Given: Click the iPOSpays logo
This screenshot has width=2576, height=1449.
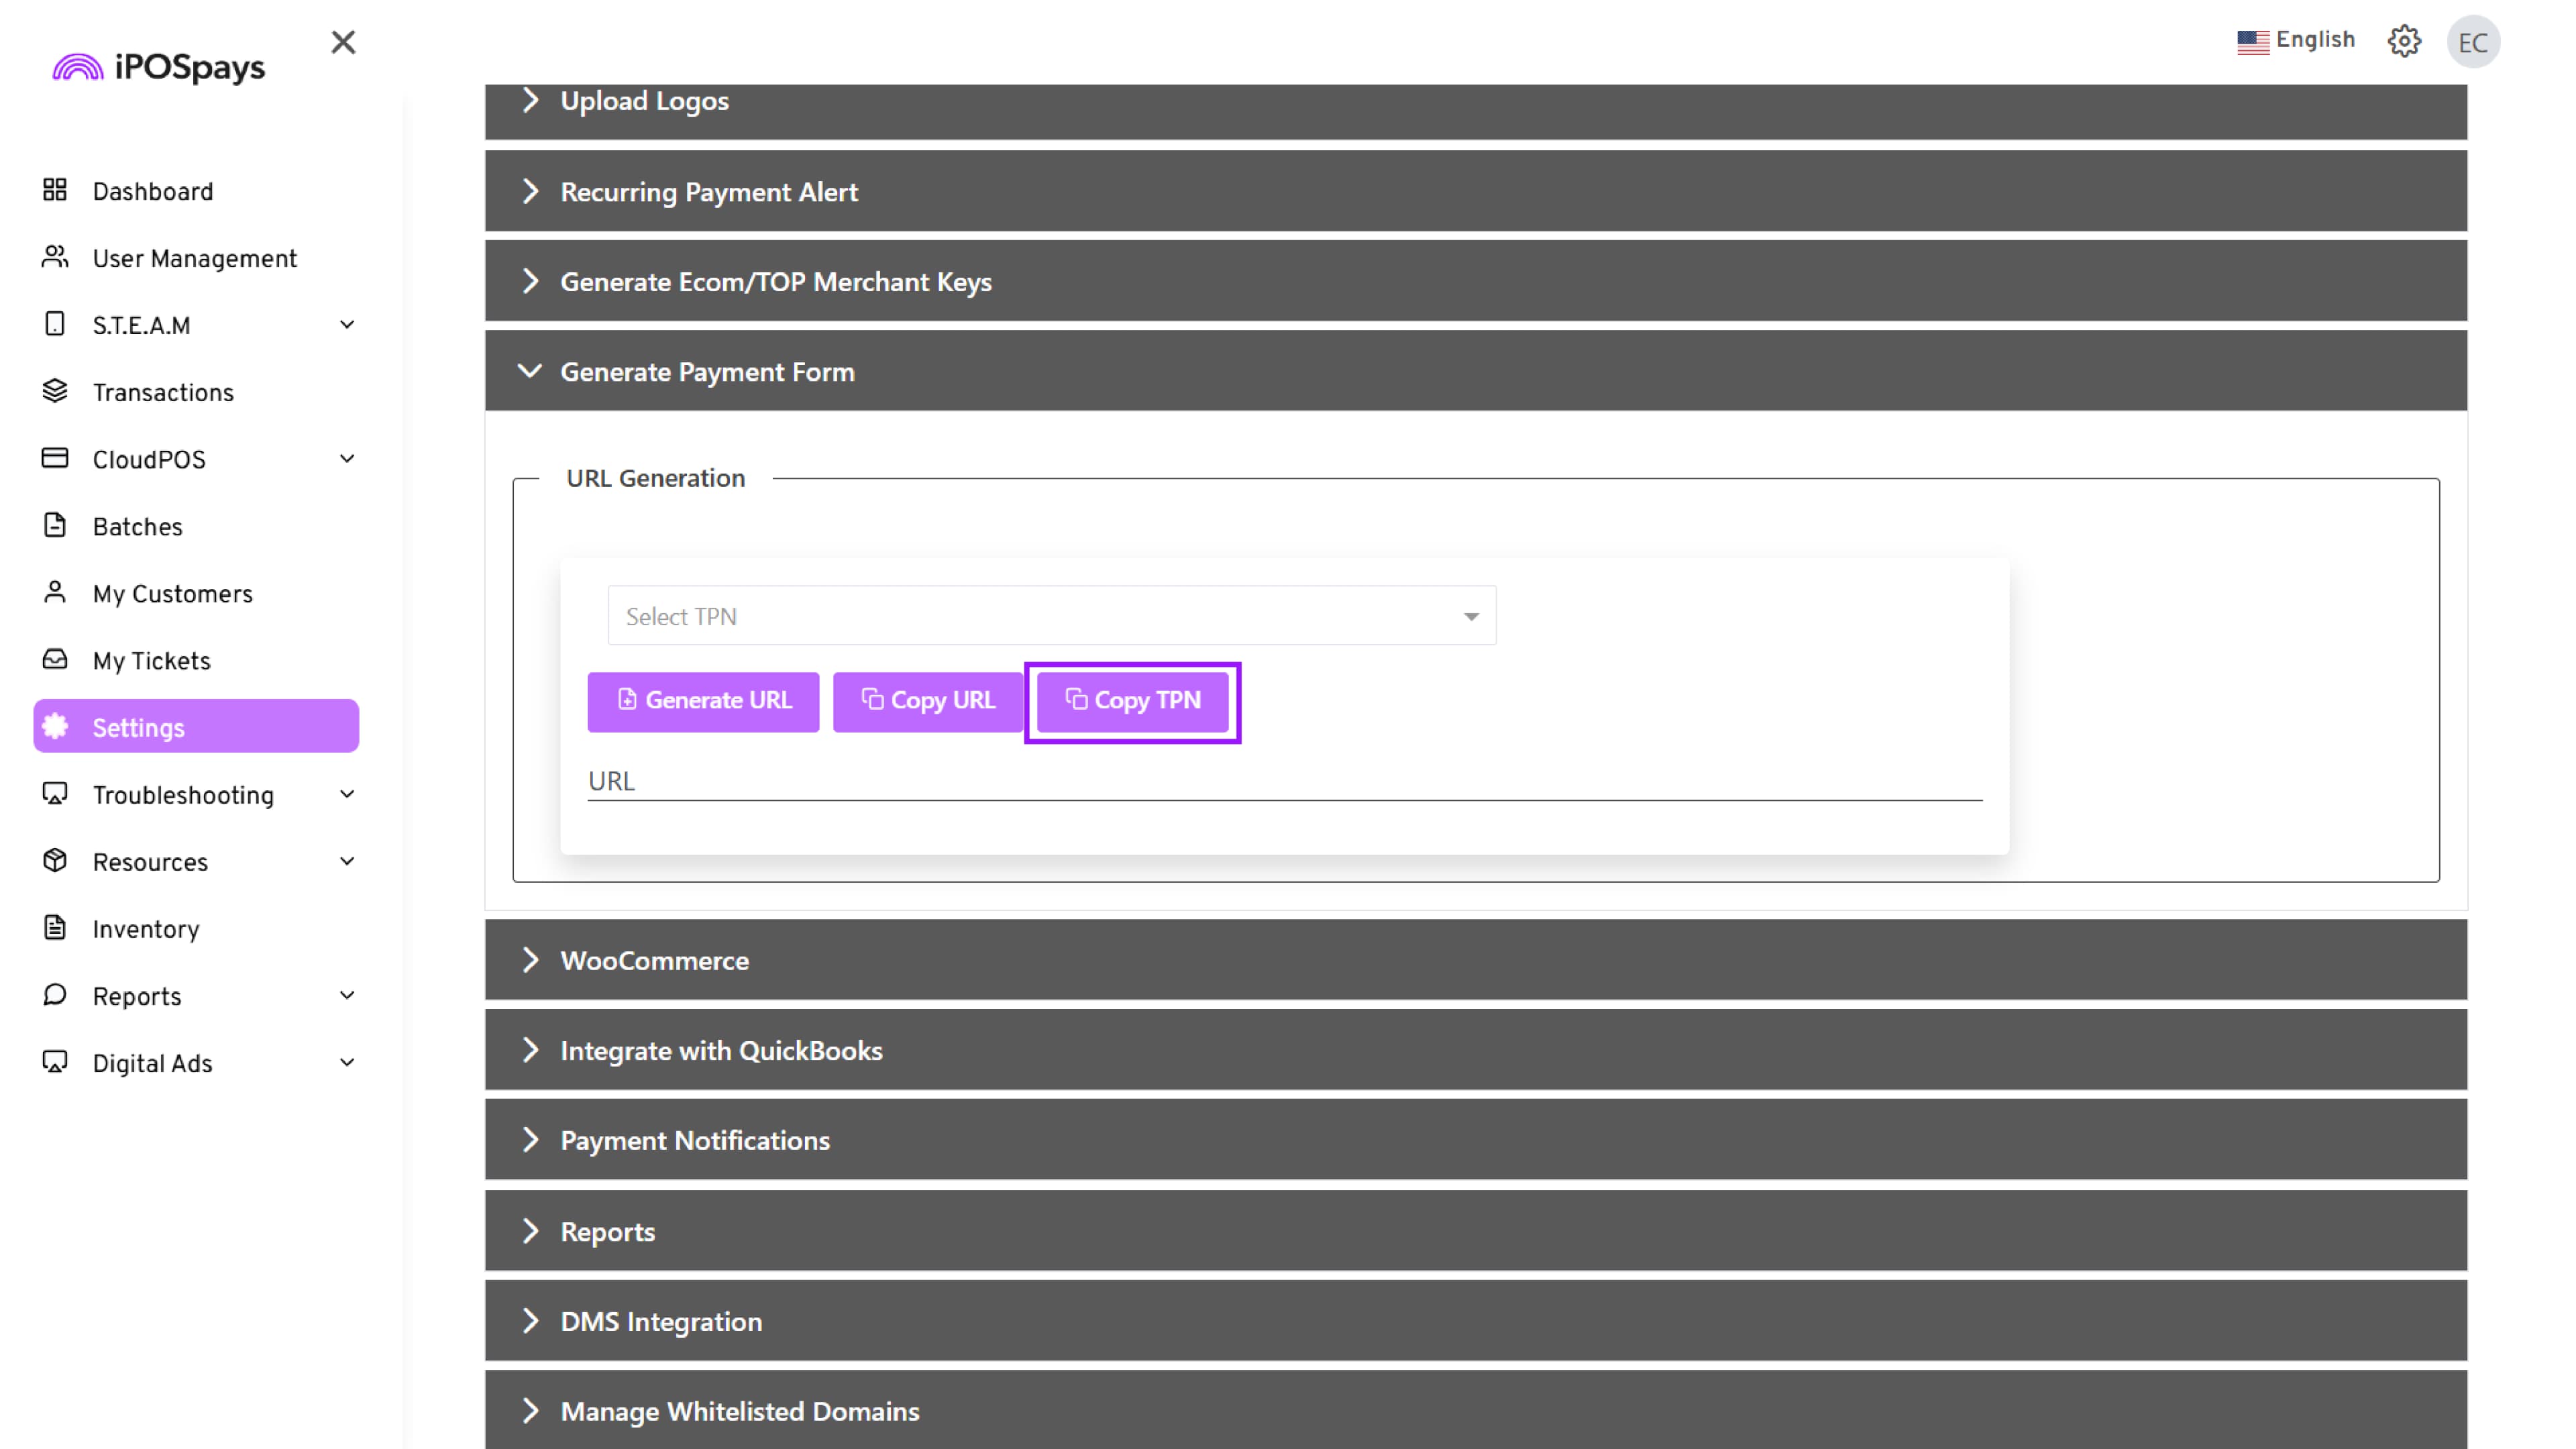Looking at the screenshot, I should click(x=159, y=67).
